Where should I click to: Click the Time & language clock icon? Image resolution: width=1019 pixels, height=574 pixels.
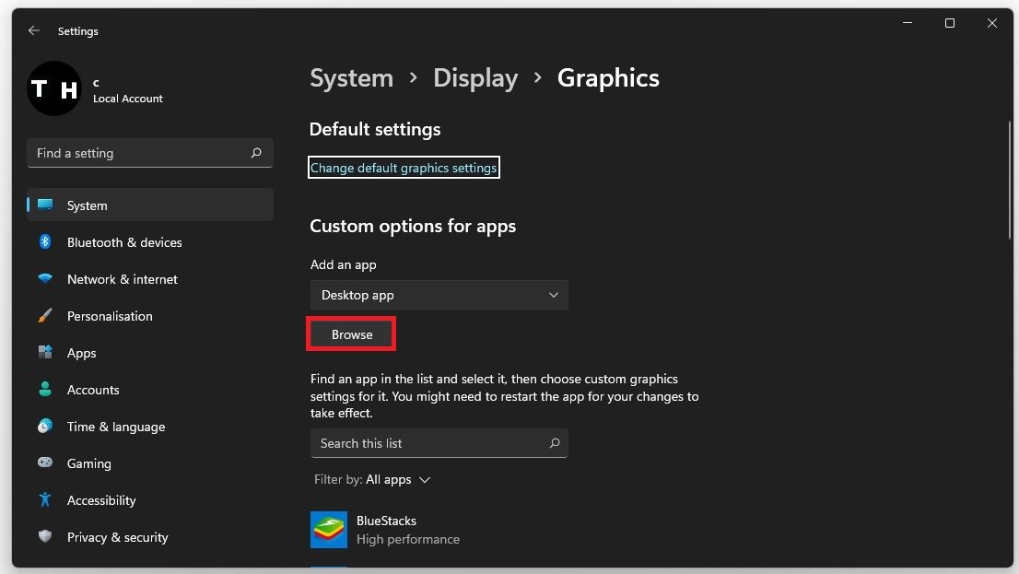tap(45, 426)
